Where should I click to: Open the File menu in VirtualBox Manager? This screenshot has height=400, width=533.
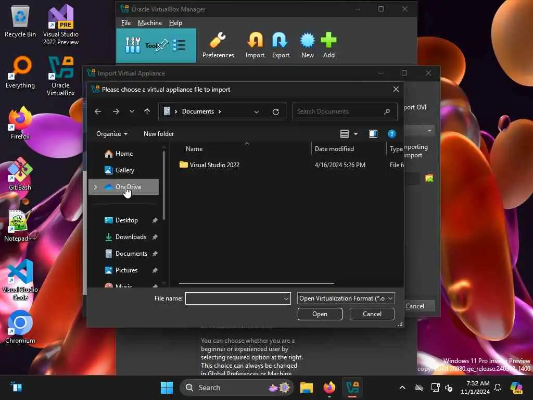click(x=126, y=23)
